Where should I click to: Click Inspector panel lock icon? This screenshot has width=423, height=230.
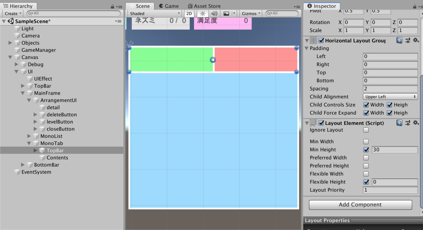(414, 6)
